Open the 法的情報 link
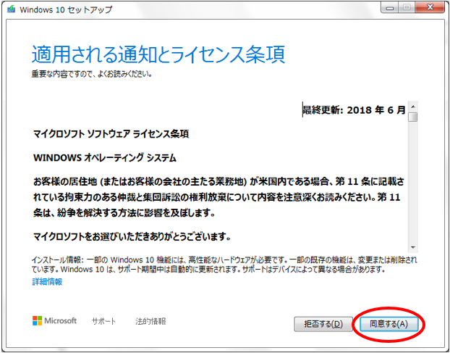 point(150,321)
